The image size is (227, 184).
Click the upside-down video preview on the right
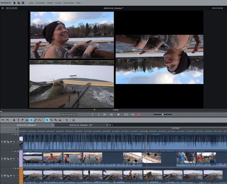tap(159, 59)
